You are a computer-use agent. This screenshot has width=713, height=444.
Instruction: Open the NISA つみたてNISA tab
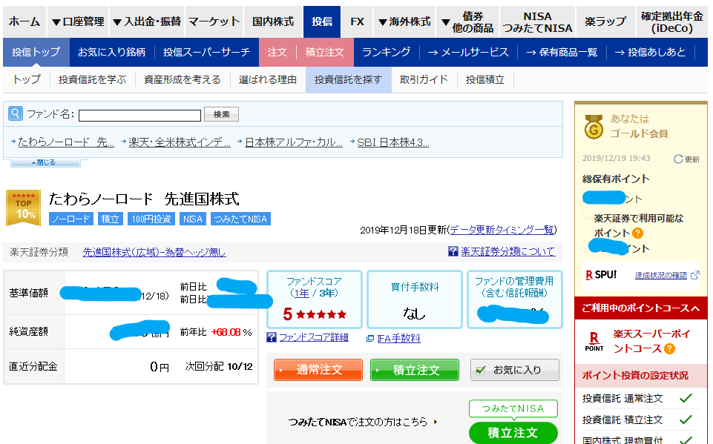point(537,21)
